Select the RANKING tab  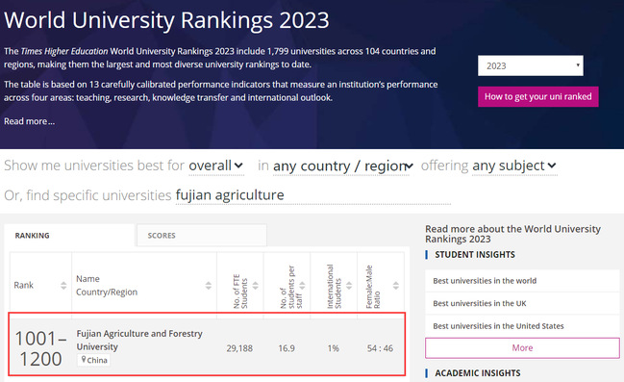[69, 236]
